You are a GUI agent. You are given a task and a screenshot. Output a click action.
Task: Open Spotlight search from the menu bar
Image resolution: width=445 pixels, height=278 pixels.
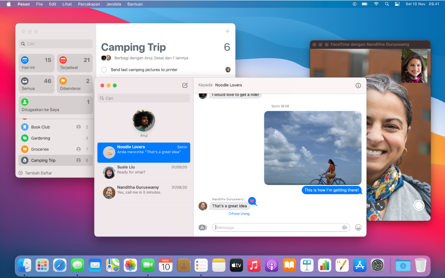coord(386,4)
